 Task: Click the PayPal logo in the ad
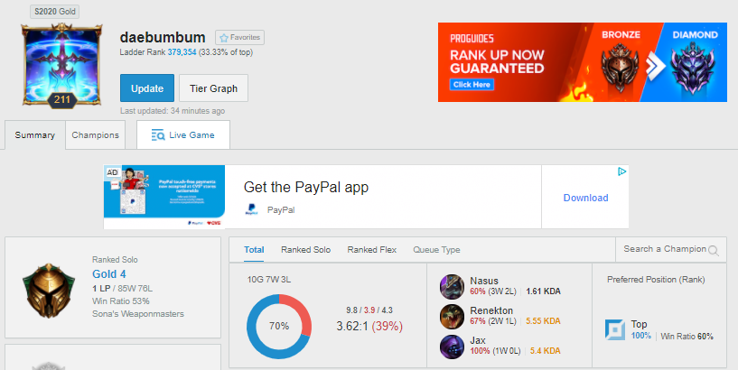click(x=251, y=209)
